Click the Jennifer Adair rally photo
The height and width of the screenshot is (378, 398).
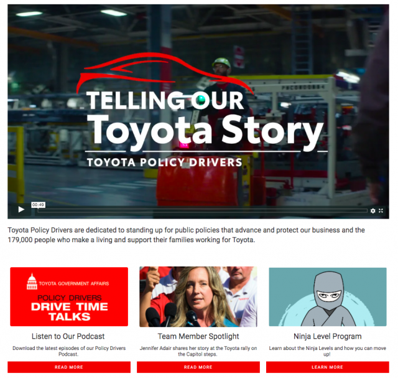click(198, 296)
